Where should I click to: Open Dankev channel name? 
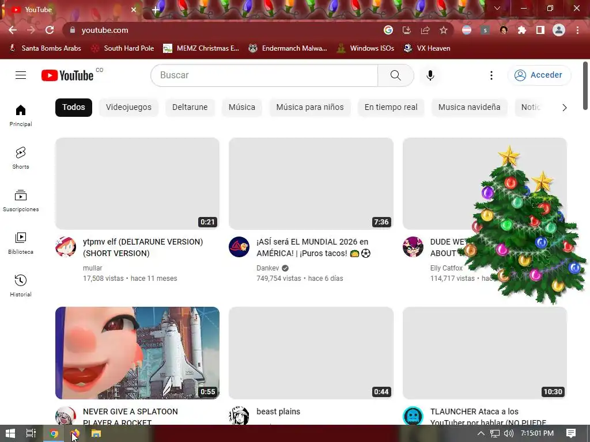268,268
